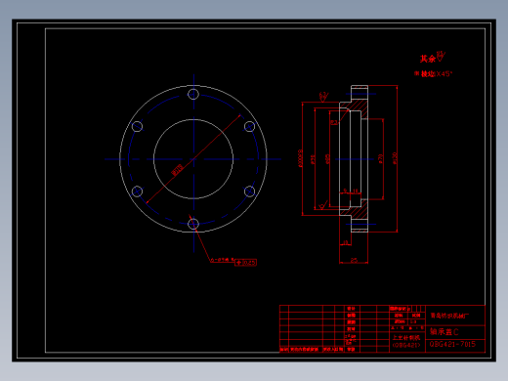Select the outermost right diameter dimension in section view

pyautogui.click(x=395, y=158)
